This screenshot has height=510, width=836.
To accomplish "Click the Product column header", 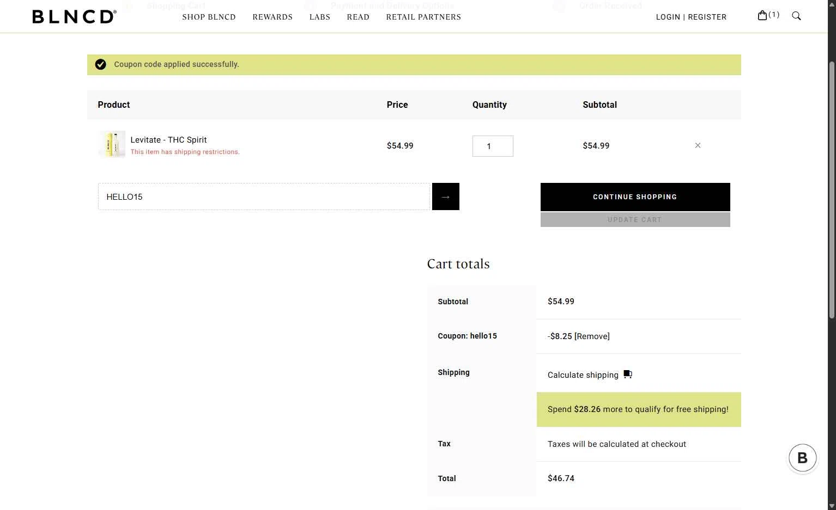I will (x=114, y=105).
